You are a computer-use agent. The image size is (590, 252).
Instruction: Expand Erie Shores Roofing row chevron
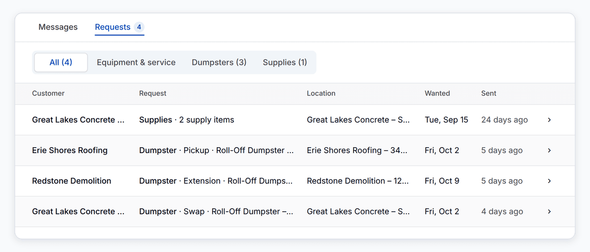pos(549,151)
